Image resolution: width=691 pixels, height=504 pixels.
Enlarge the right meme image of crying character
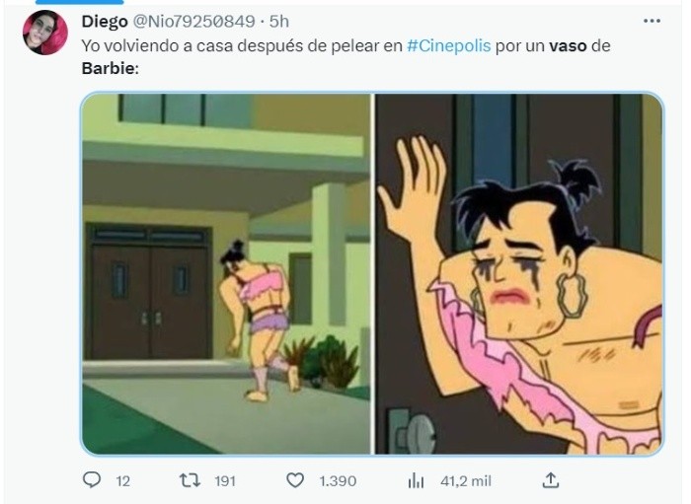click(518, 273)
